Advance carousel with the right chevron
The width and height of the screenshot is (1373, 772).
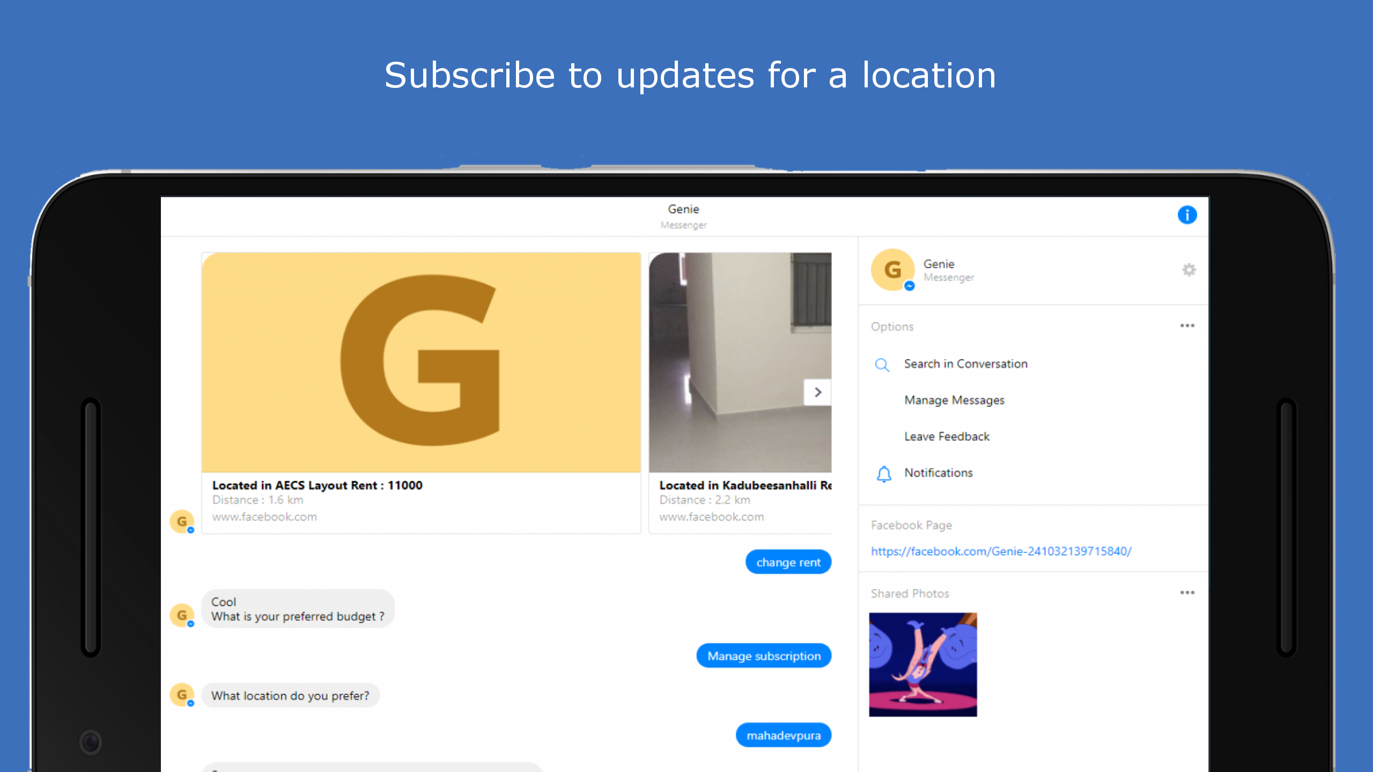pos(817,392)
